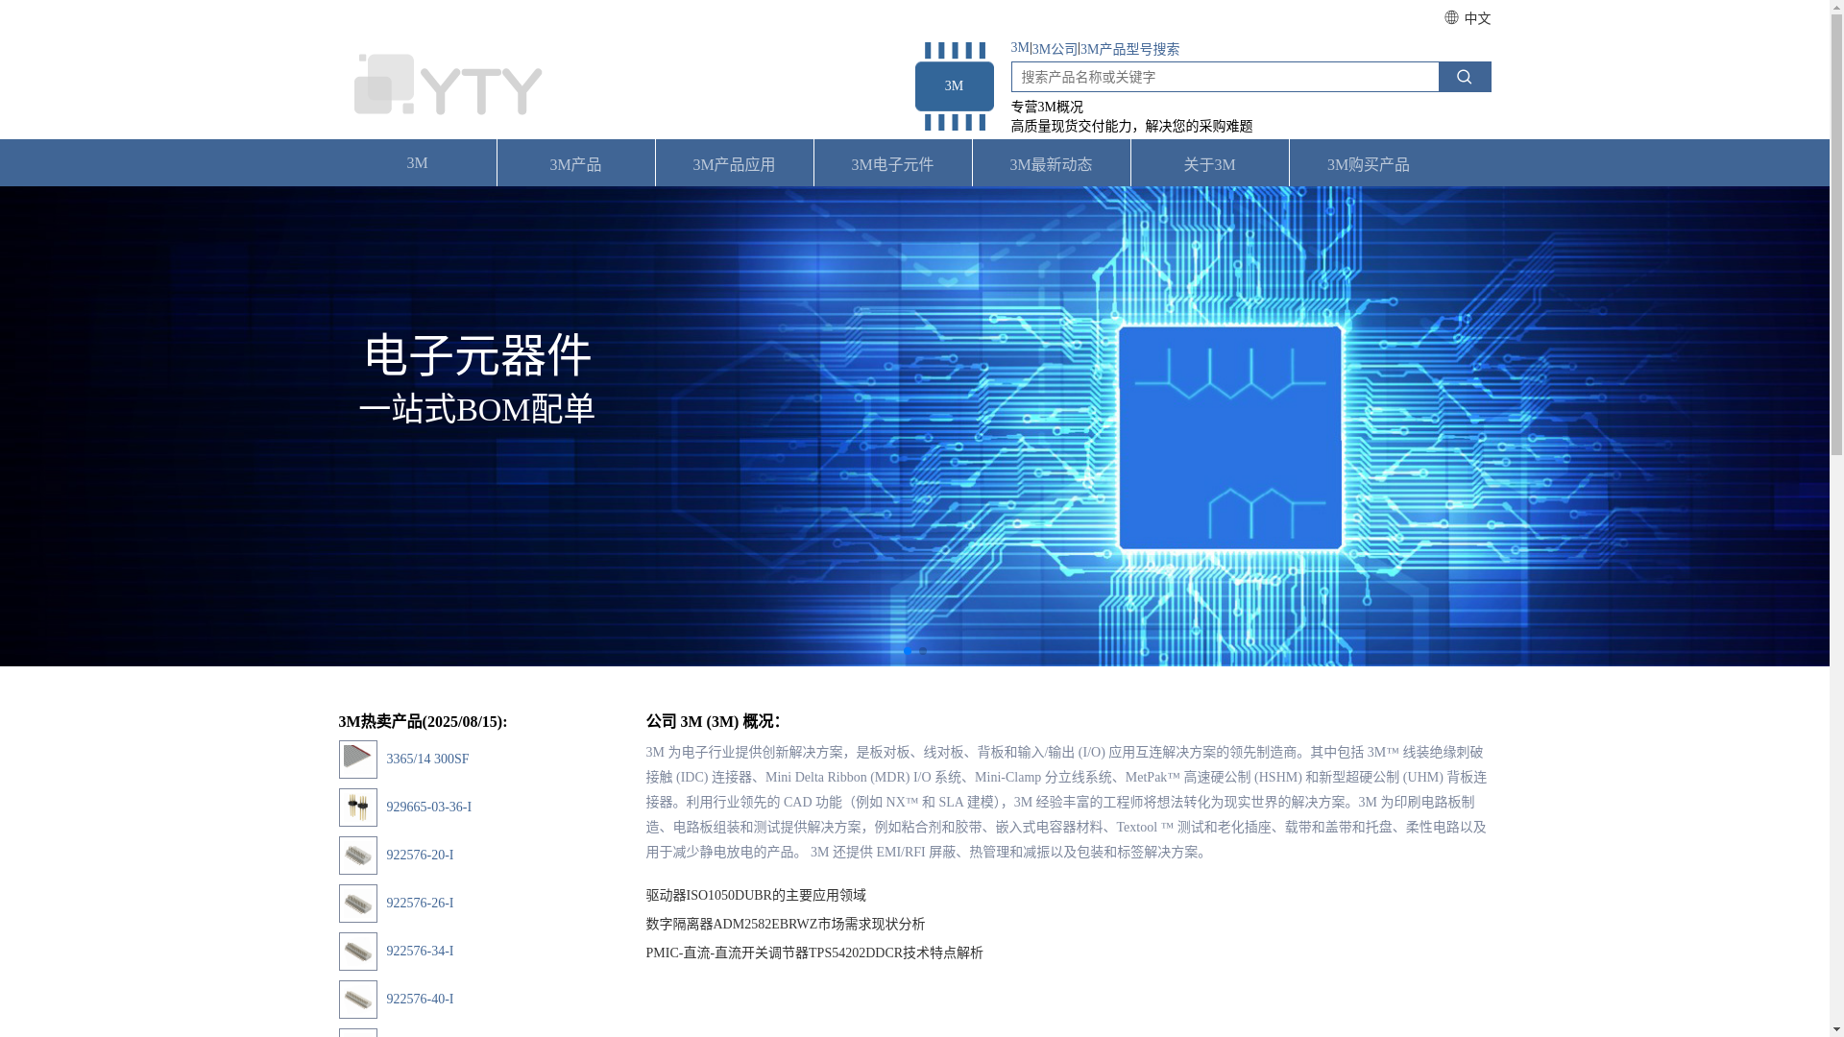
Task: Open product link 922576-40-I
Action: point(420,1000)
